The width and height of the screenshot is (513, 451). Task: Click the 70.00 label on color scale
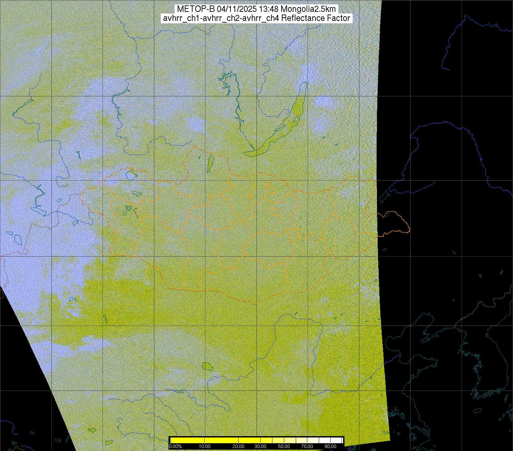[x=307, y=447]
